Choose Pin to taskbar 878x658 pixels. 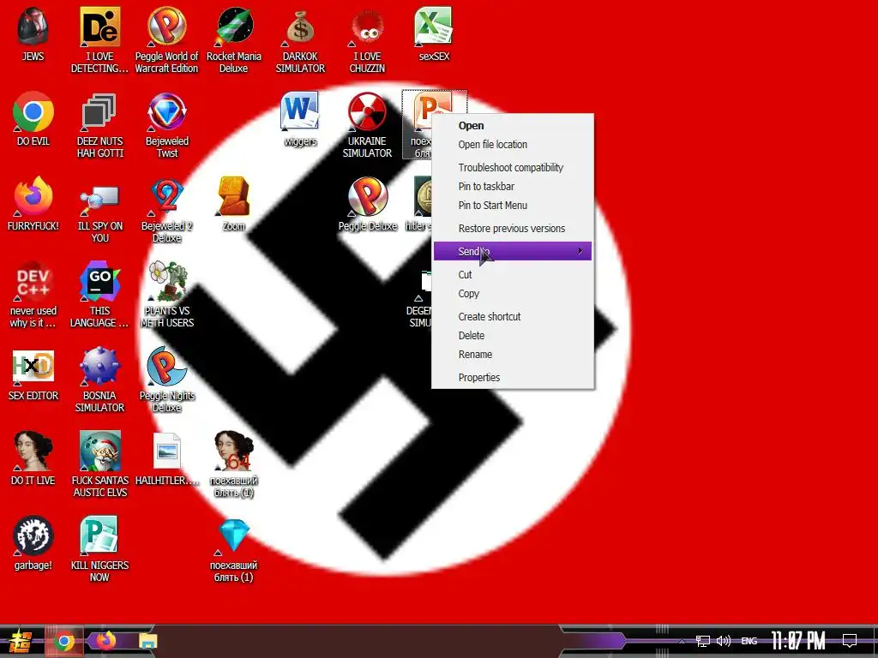coord(513,186)
